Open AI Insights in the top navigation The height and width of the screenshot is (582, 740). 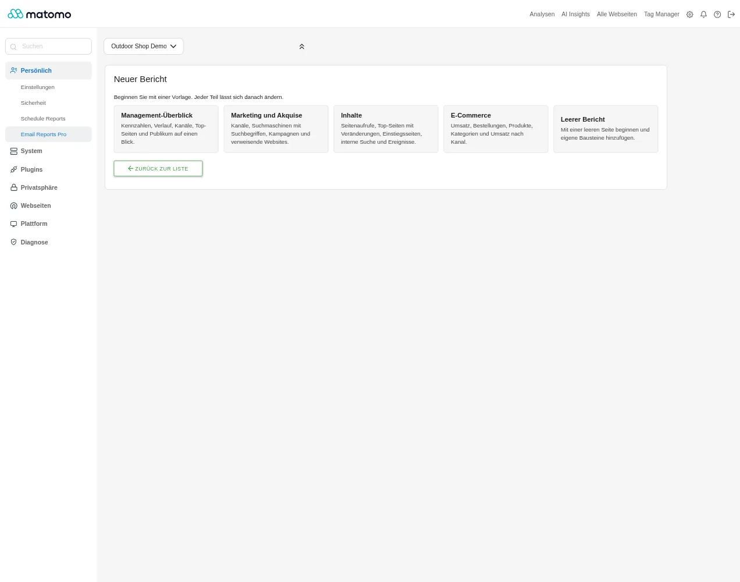coord(575,15)
